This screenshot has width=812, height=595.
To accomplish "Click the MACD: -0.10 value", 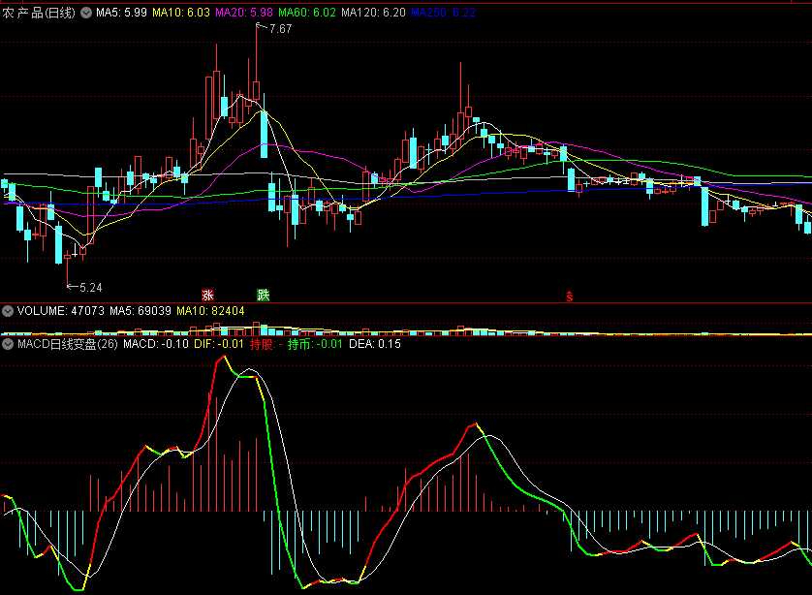I will [x=156, y=344].
